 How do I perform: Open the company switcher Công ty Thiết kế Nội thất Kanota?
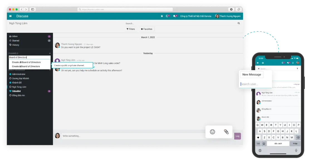pyautogui.click(x=196, y=16)
